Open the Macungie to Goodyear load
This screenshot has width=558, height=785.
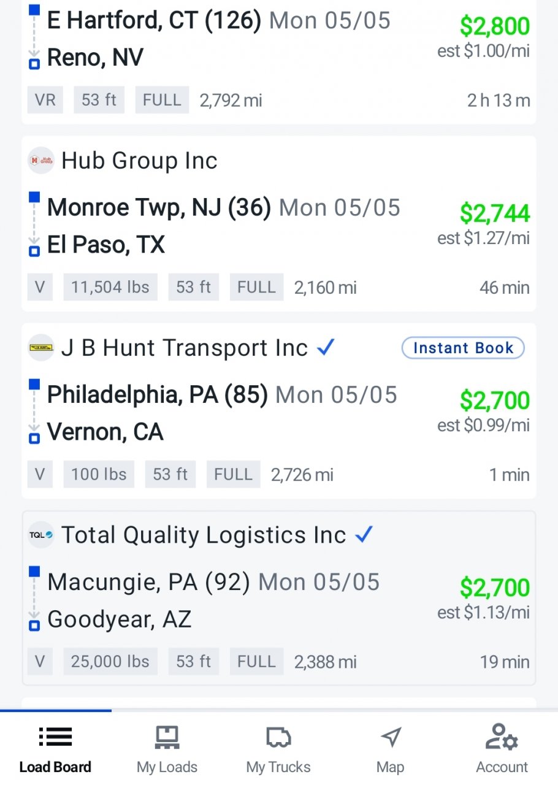tap(279, 598)
